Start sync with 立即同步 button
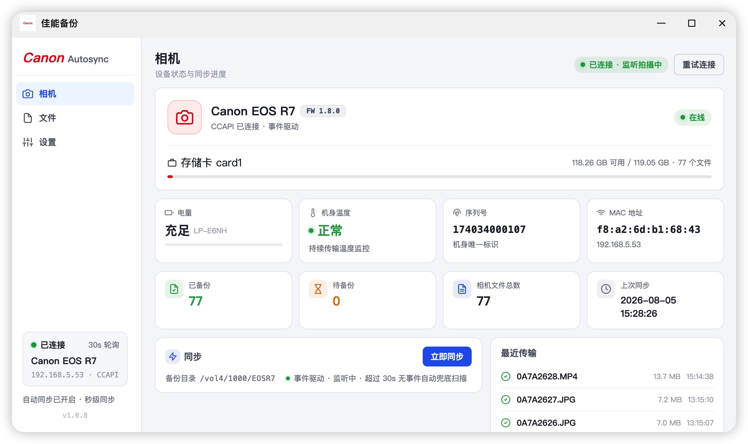Viewport: 748px width, 444px height. click(447, 357)
